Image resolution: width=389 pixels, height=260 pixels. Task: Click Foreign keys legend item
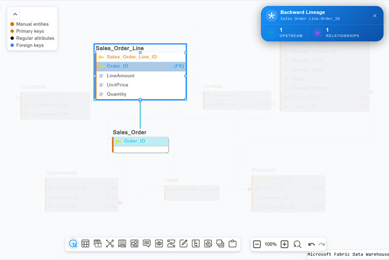tap(30, 45)
